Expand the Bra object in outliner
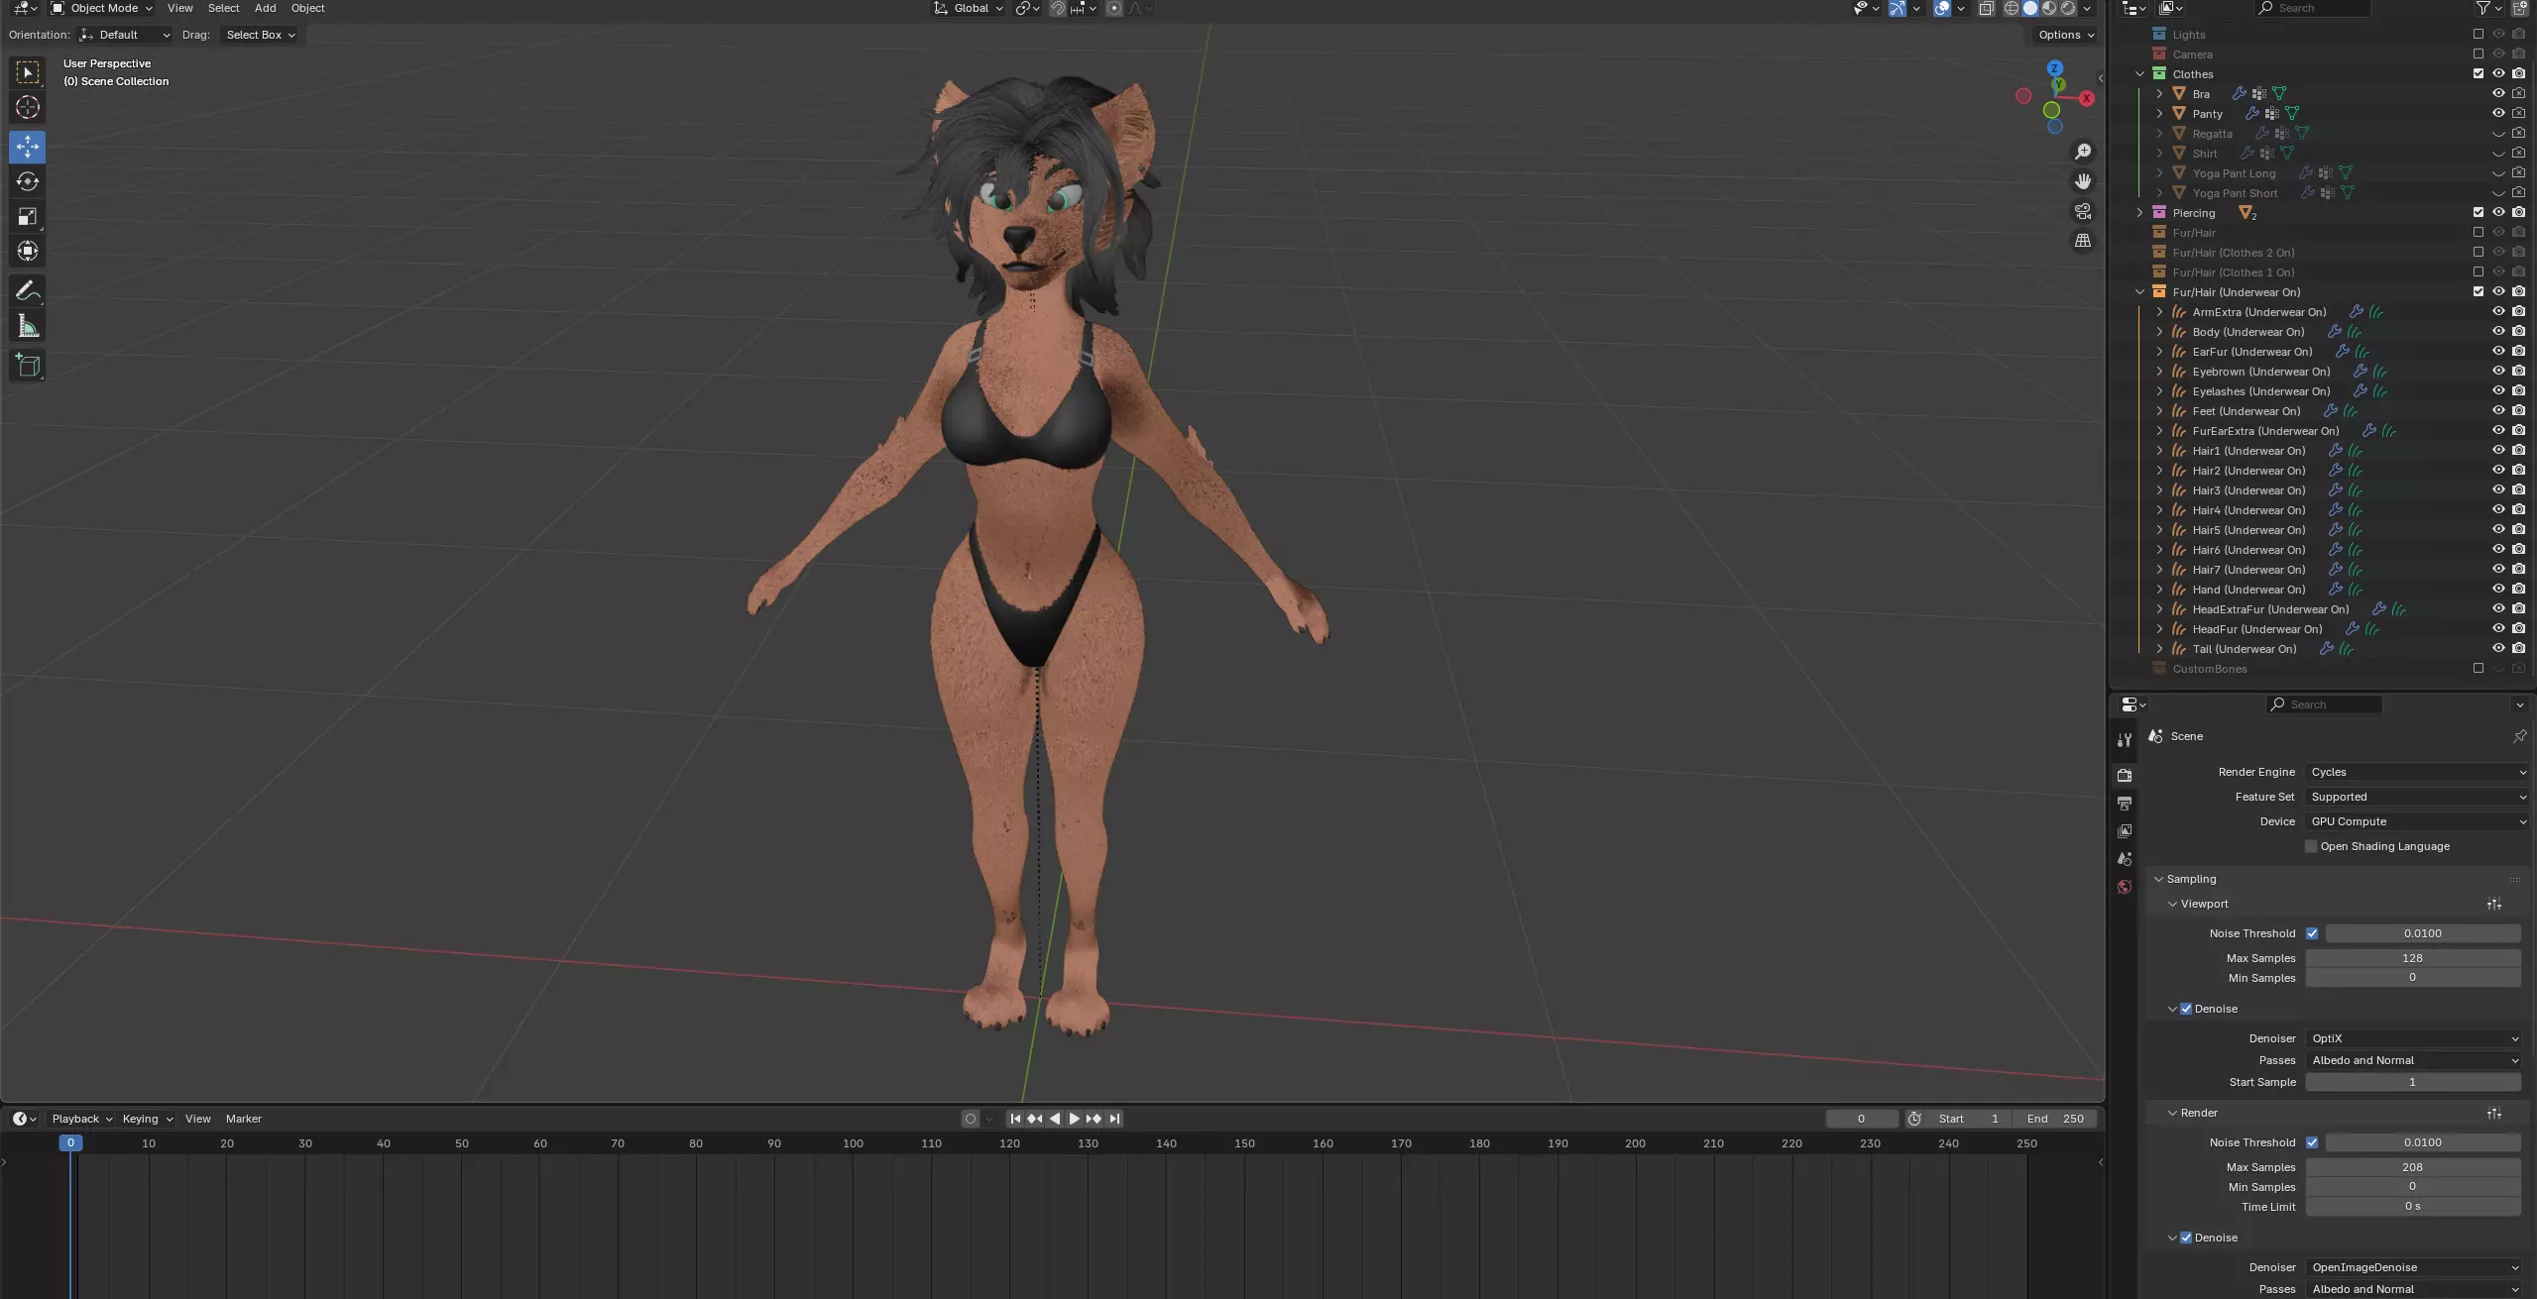The width and height of the screenshot is (2537, 1299). click(x=2159, y=93)
